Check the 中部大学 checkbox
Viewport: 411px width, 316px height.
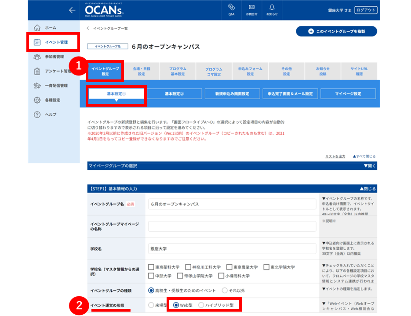(x=151, y=276)
